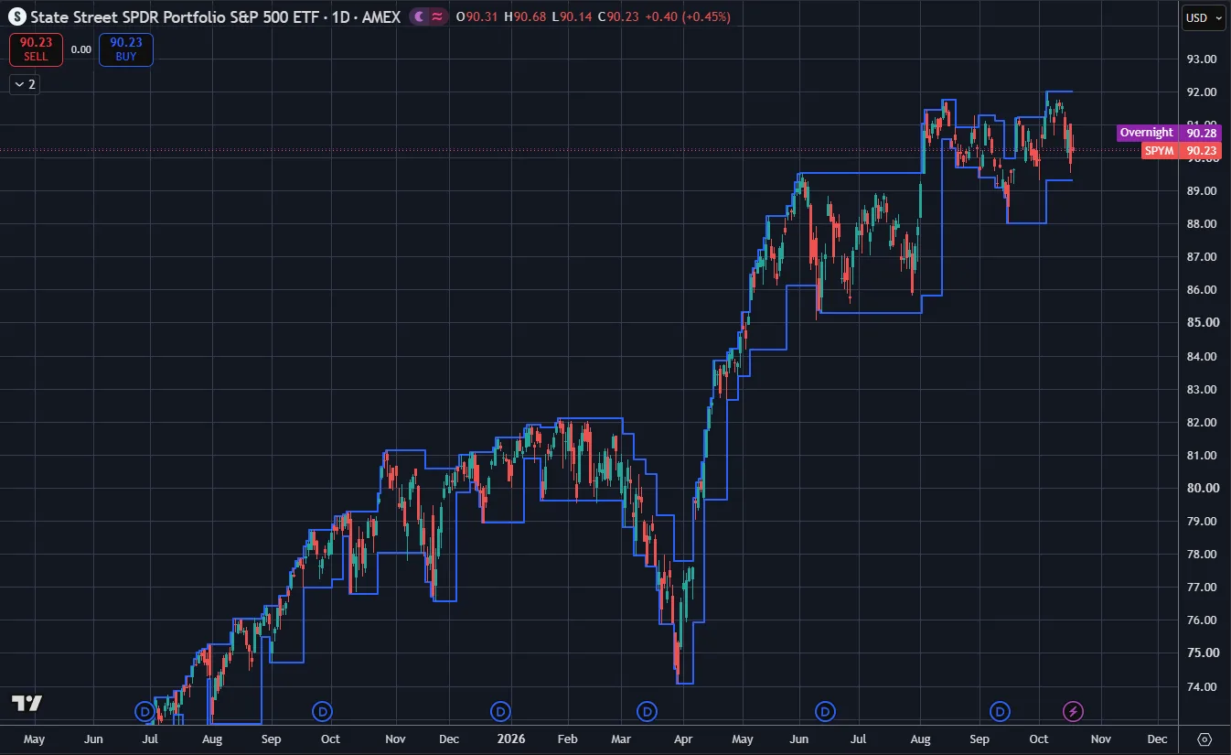Click the 90.23 SELL button
Screen dimensions: 1231x755
(37, 49)
